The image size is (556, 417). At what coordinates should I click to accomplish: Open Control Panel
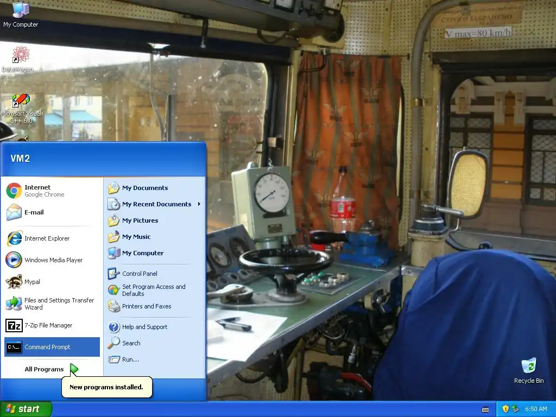[155, 274]
